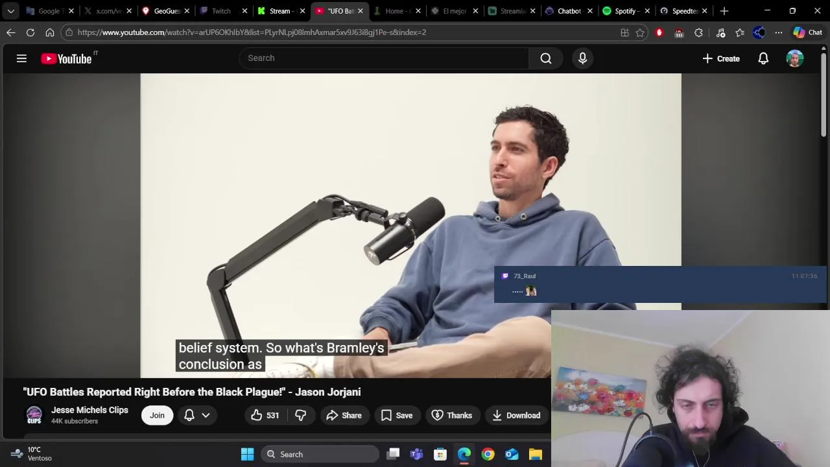Viewport: 830px width, 467px height.
Task: Open the Create button
Action: coord(721,58)
